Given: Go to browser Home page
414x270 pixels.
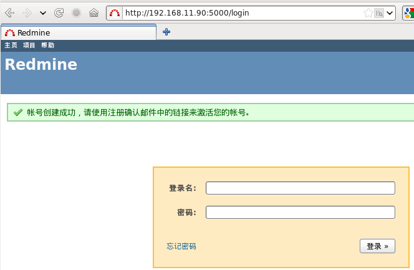Looking at the screenshot, I should tap(94, 12).
